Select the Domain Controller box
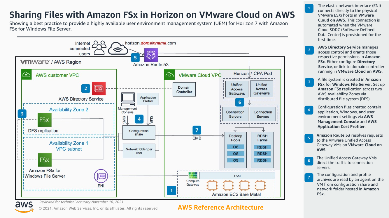389x218 pixels. point(184,90)
